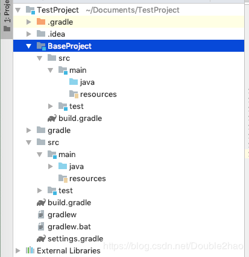Collapse the root-level src folder arrow

[x=29, y=143]
